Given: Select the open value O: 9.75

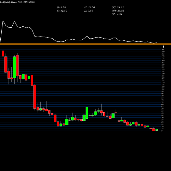Looking at the screenshot, I should (61, 8).
